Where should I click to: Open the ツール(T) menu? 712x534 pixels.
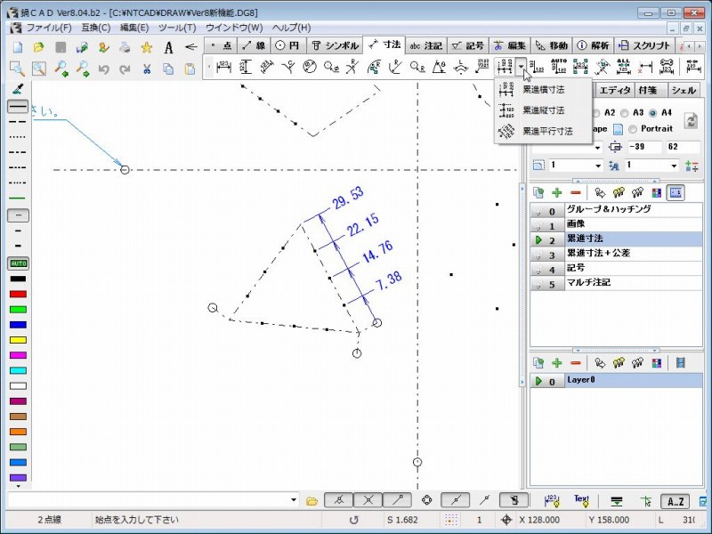(177, 28)
